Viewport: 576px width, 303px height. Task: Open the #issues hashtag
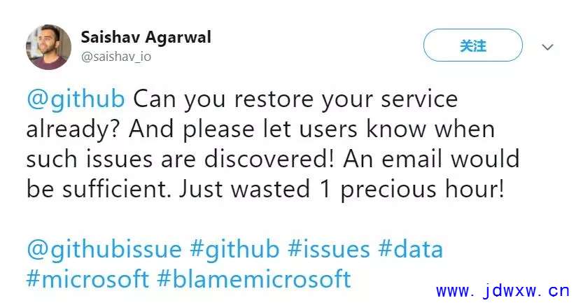coord(328,249)
